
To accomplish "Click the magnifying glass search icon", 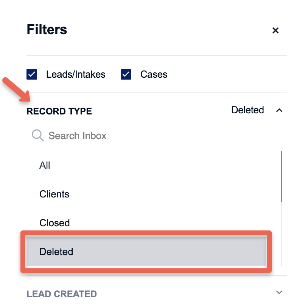I will (38, 135).
